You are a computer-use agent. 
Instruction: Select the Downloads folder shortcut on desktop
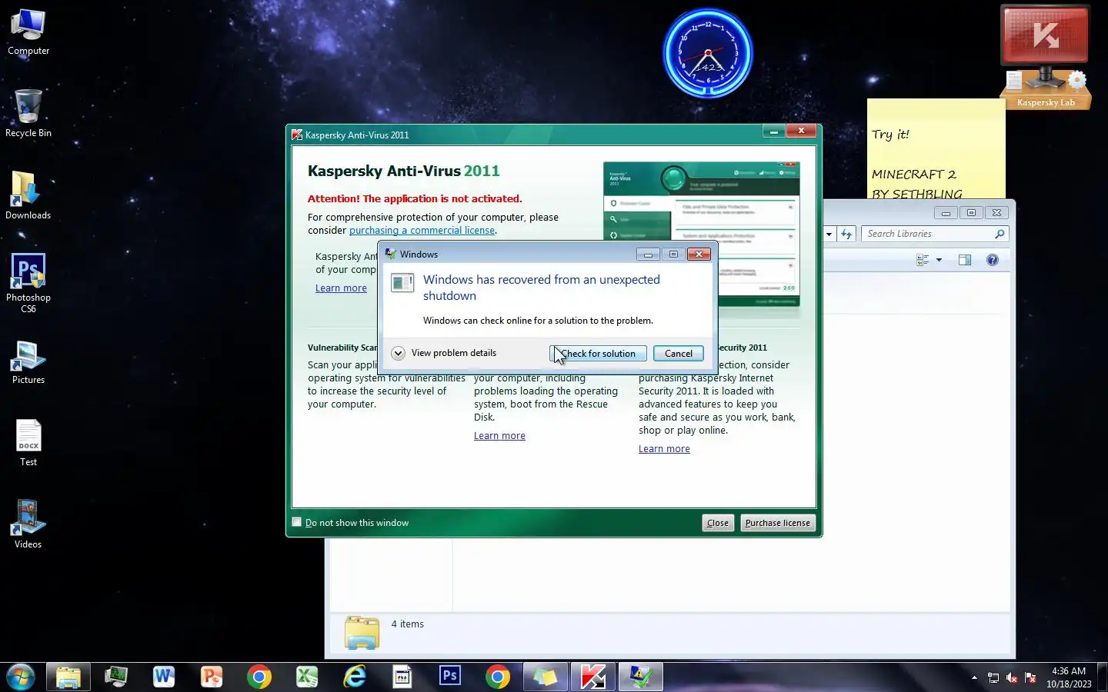tap(28, 196)
